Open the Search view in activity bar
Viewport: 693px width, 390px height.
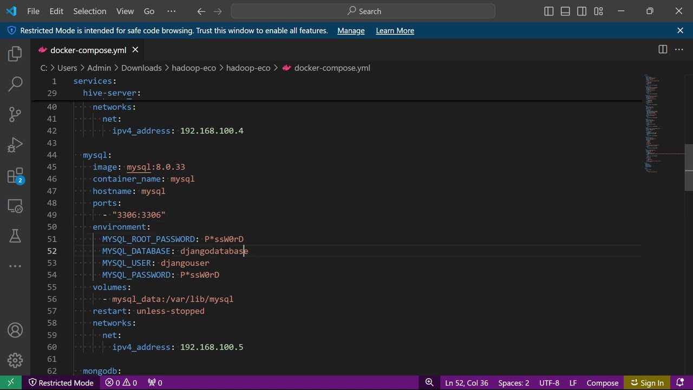point(15,83)
